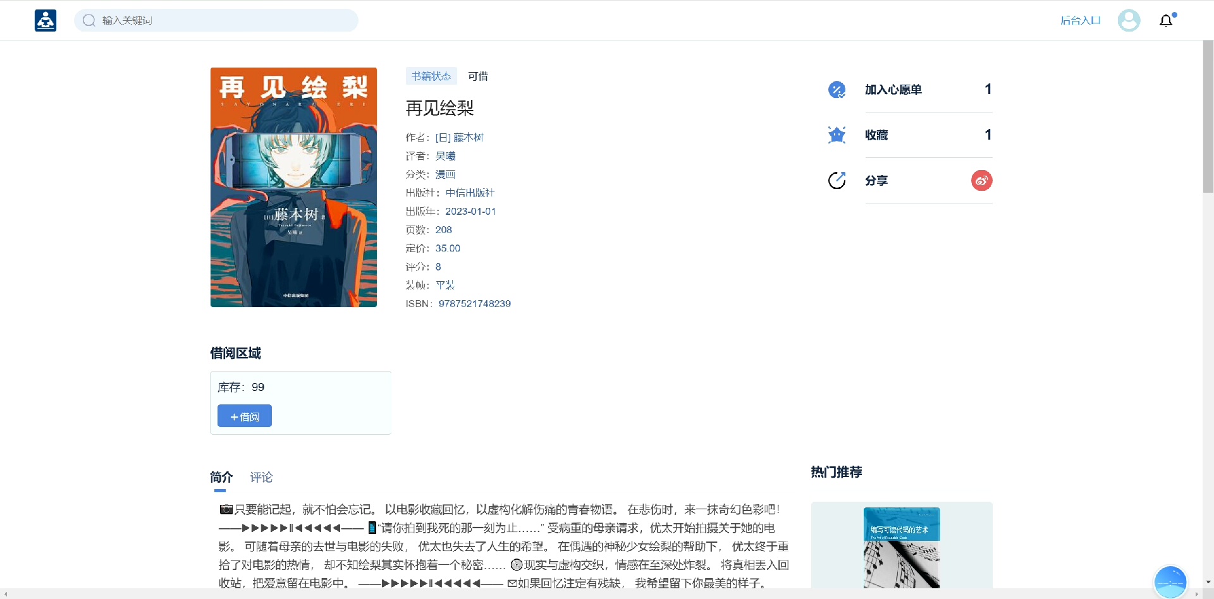Click the wishlist icon beside 加入心愿单

[x=837, y=90]
